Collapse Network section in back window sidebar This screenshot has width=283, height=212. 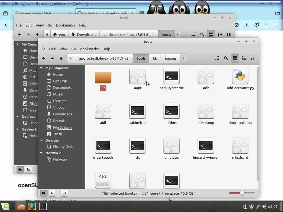click(17, 129)
